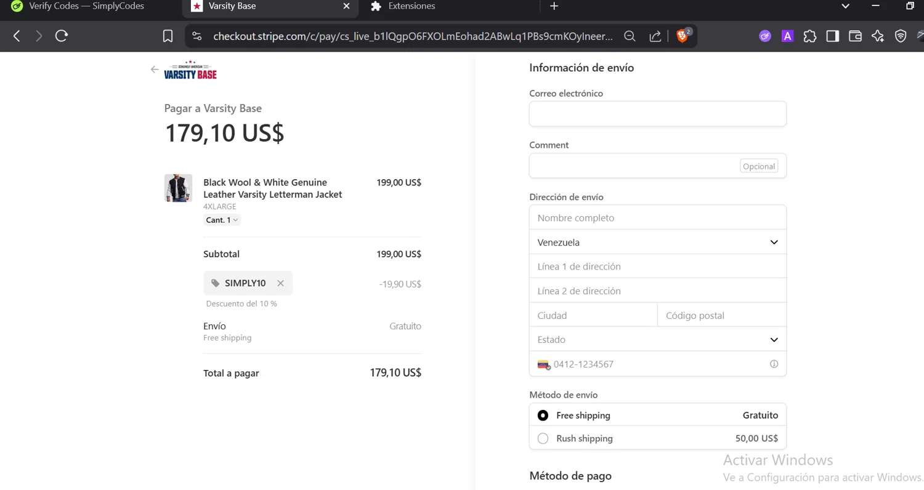This screenshot has width=924, height=490.
Task: Toggle the browser sidebar panel
Action: [x=833, y=36]
